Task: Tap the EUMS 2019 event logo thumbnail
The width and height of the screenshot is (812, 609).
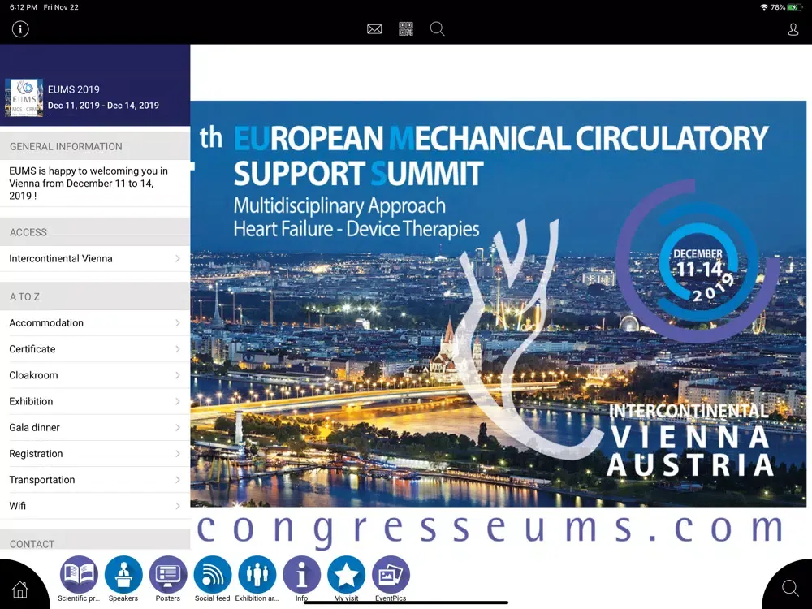Action: [x=24, y=97]
